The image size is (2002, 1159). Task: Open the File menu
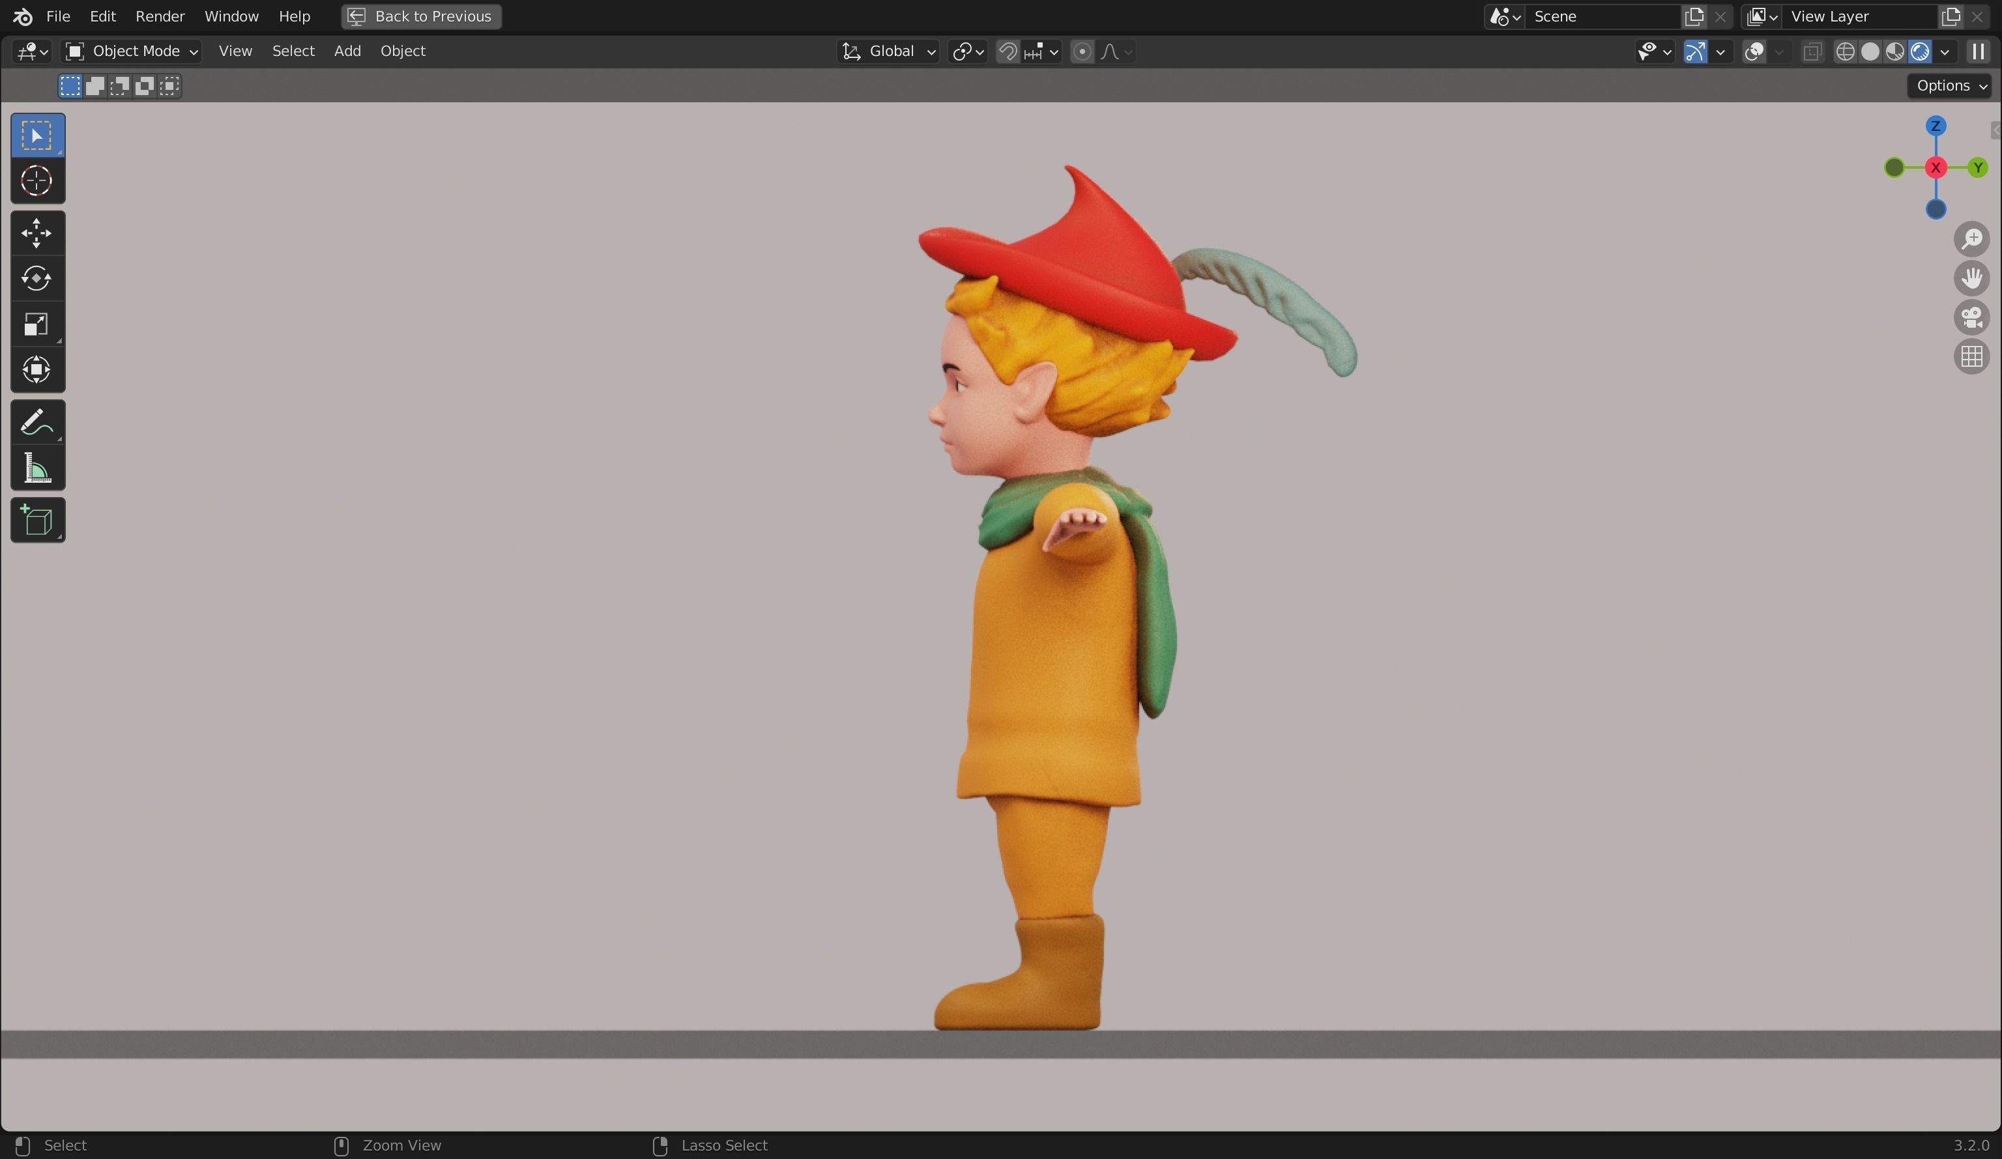pyautogui.click(x=58, y=17)
